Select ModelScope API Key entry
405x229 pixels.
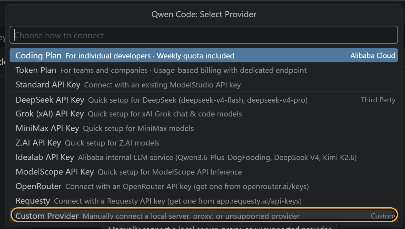click(203, 172)
